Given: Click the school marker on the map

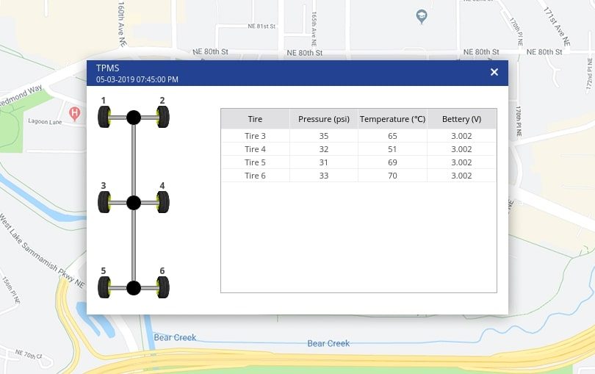Looking at the screenshot, I should [x=422, y=15].
